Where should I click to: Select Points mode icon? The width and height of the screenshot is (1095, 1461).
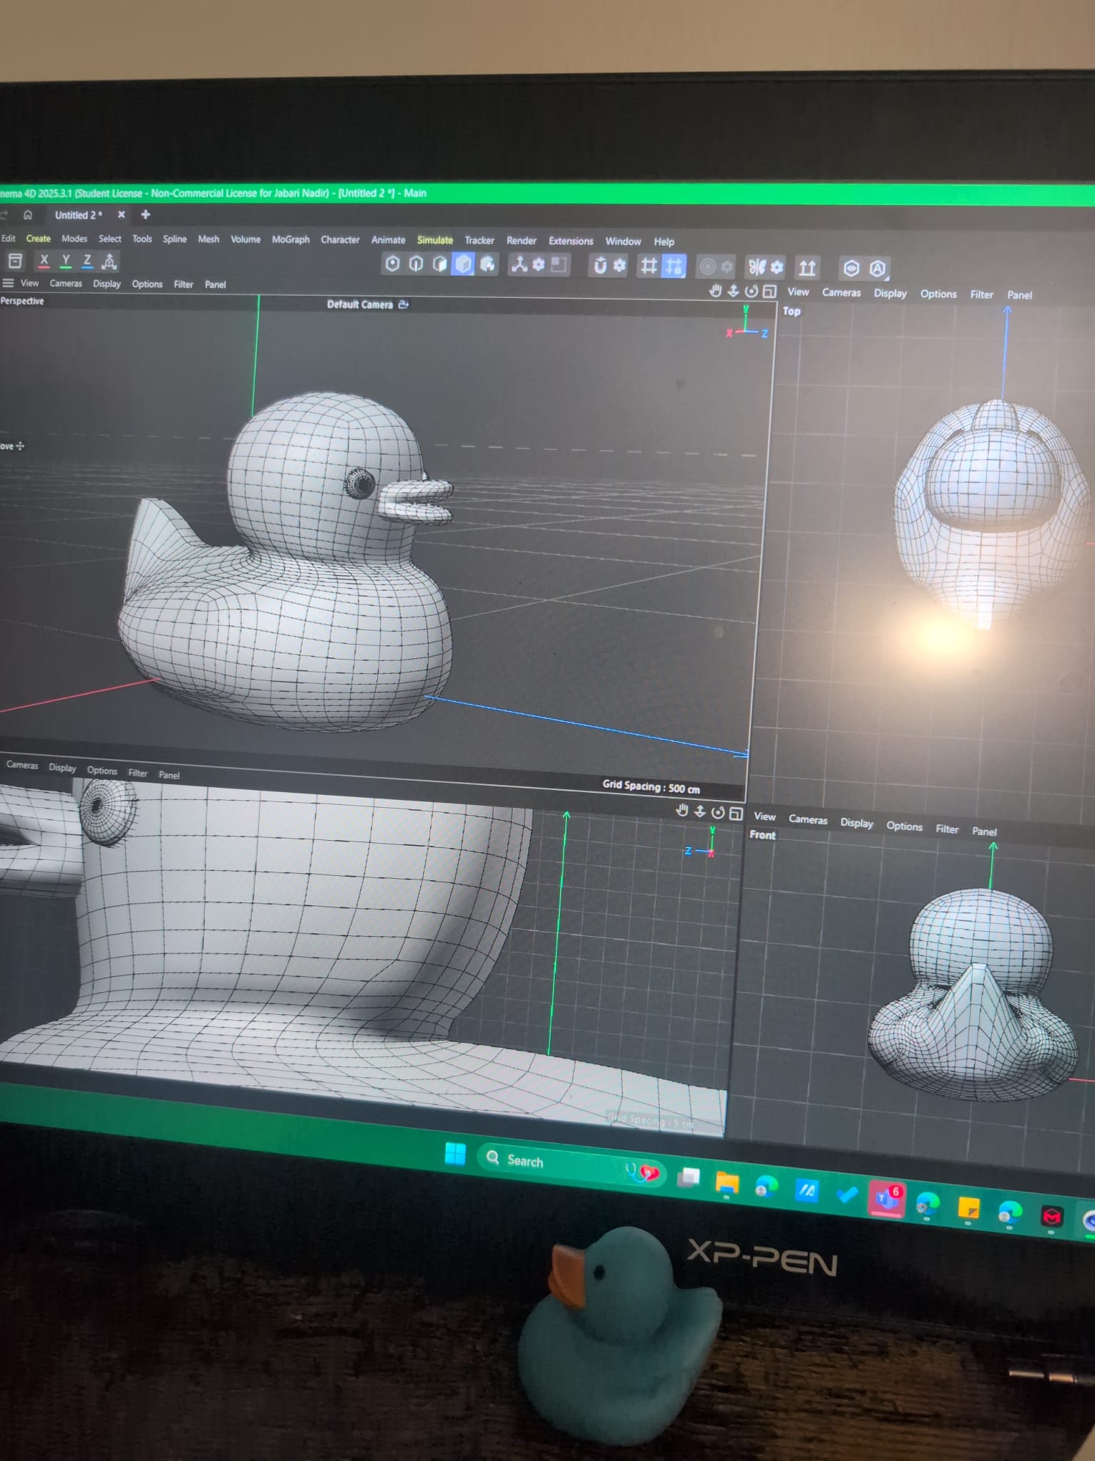click(392, 264)
